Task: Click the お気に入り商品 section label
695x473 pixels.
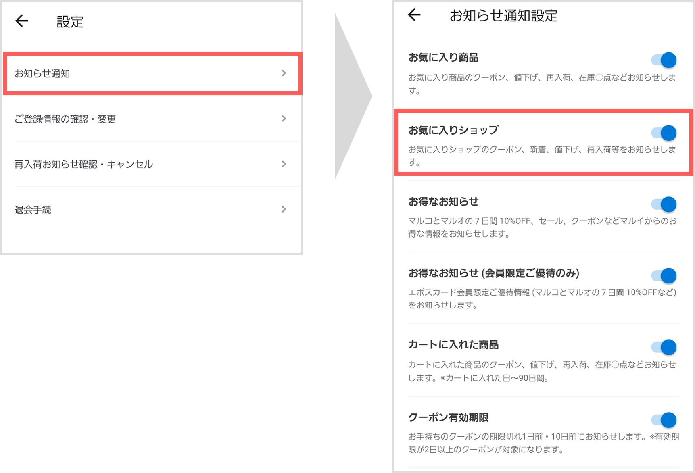Action: (443, 57)
